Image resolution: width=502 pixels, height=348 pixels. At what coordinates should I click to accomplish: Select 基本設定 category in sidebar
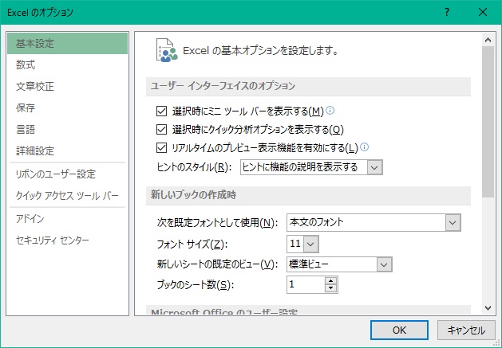67,44
